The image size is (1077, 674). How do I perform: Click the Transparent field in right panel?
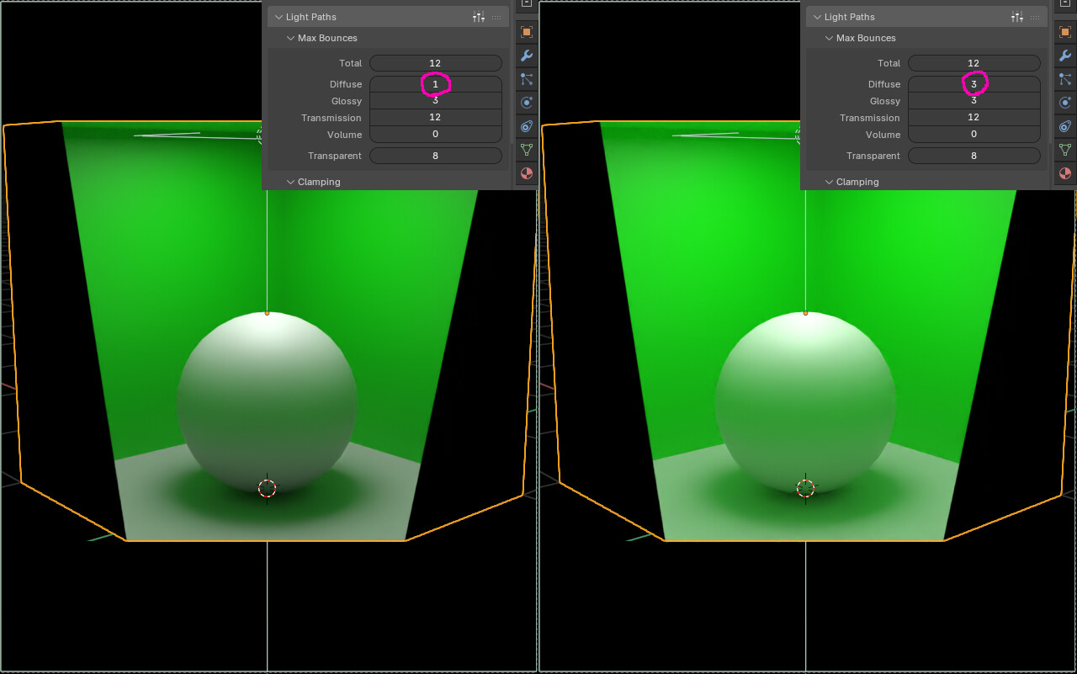point(974,156)
